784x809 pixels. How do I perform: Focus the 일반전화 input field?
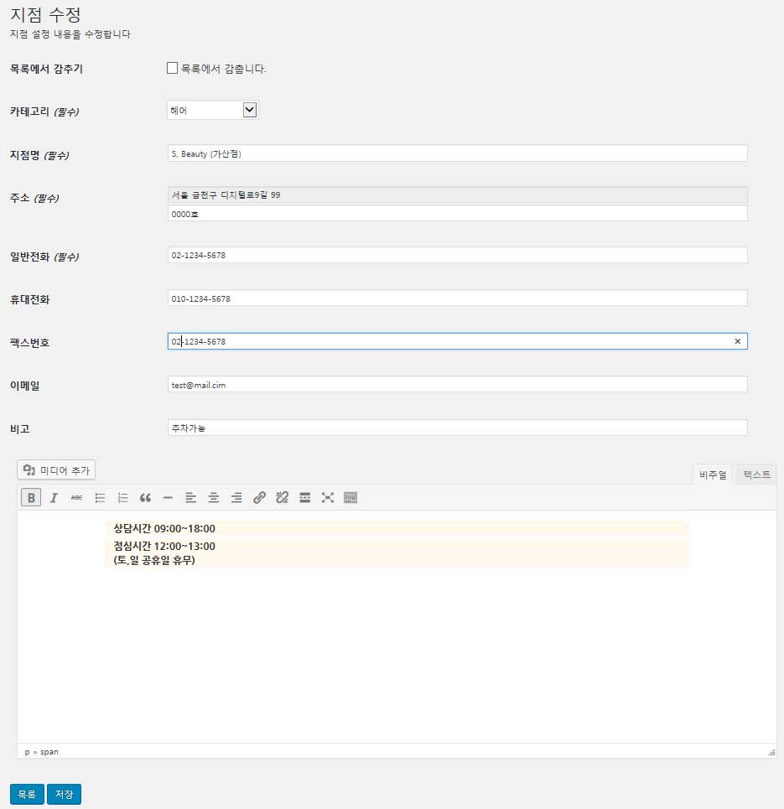[457, 255]
